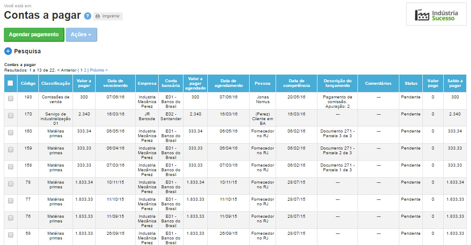The height and width of the screenshot is (245, 471).
Task: Click the Indústria Sucesso logo
Action: click(x=436, y=15)
